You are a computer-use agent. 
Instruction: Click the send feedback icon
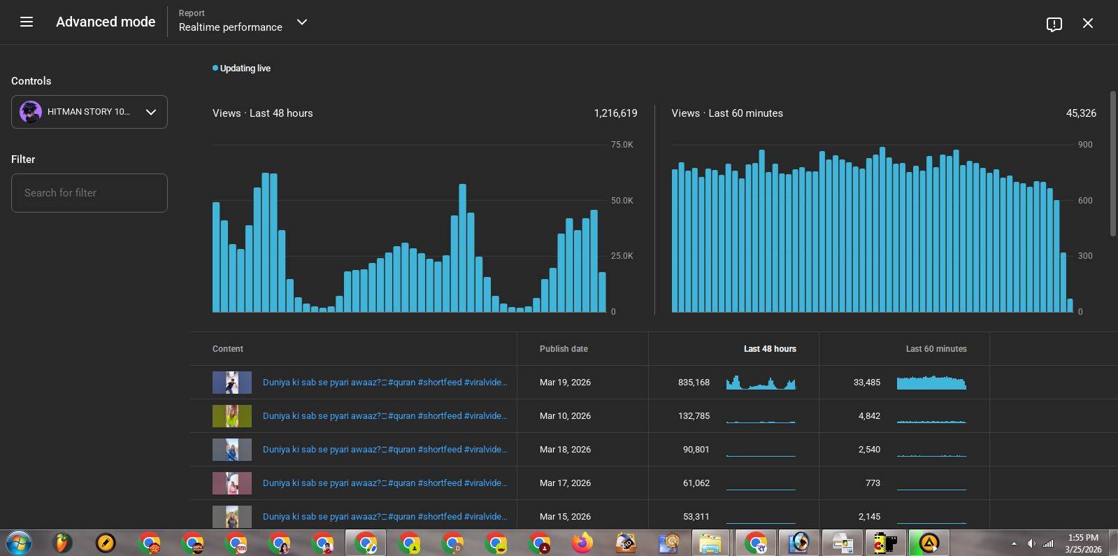1054,24
